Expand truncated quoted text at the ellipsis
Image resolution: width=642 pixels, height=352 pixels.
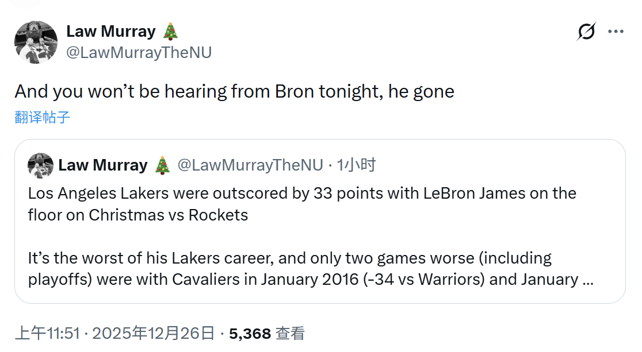[587, 280]
